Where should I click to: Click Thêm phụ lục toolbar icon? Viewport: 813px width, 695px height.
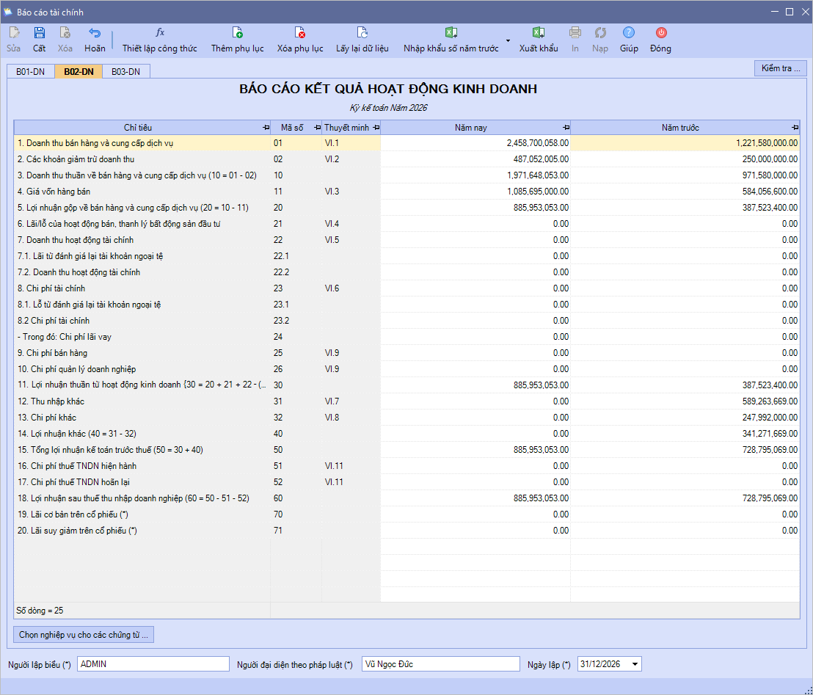pos(237,33)
